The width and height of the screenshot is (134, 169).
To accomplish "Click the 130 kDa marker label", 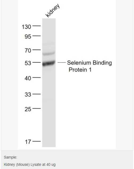I will [x=26, y=27].
